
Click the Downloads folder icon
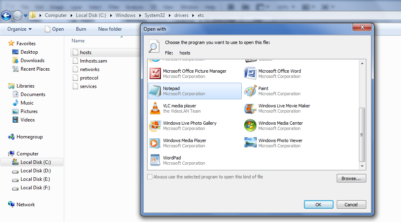click(15, 60)
